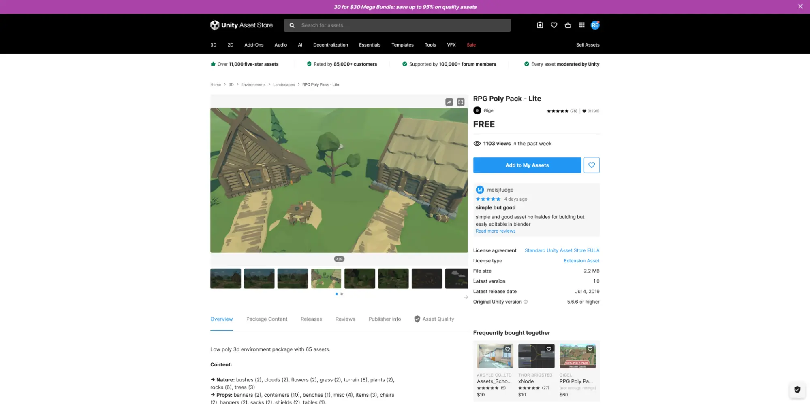
Task: Click the thumbnail carousel next arrow
Action: (466, 297)
